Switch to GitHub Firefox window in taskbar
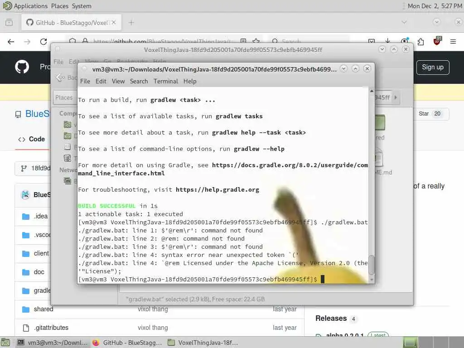The width and height of the screenshot is (464, 348). pyautogui.click(x=127, y=343)
